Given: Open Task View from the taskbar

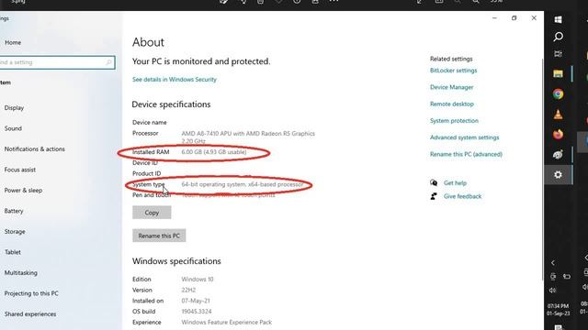Looking at the screenshot, I should pyautogui.click(x=558, y=54).
